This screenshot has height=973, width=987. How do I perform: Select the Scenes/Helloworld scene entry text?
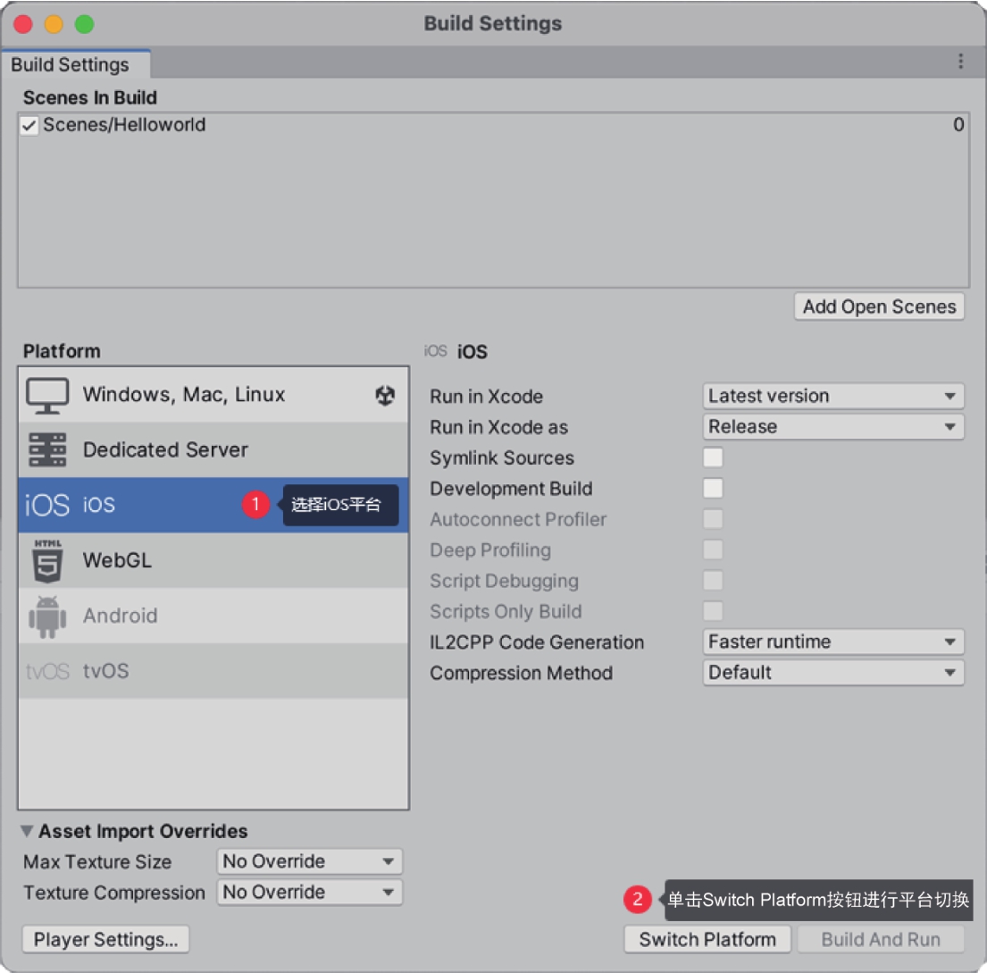(124, 125)
